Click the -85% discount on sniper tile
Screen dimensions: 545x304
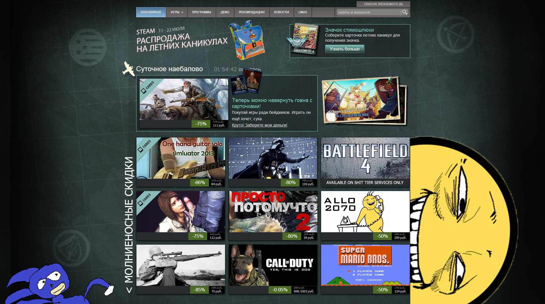pyautogui.click(x=199, y=290)
